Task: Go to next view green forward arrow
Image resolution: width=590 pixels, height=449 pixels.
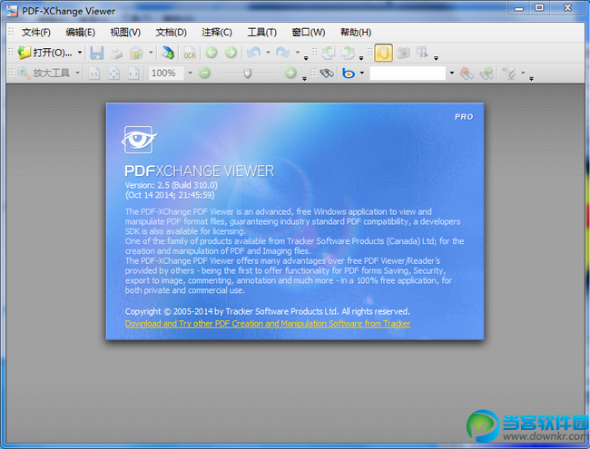Action: [231, 53]
